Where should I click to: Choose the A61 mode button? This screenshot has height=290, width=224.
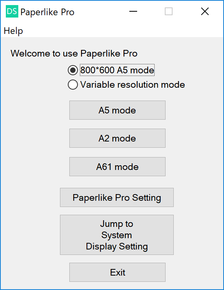point(117,167)
